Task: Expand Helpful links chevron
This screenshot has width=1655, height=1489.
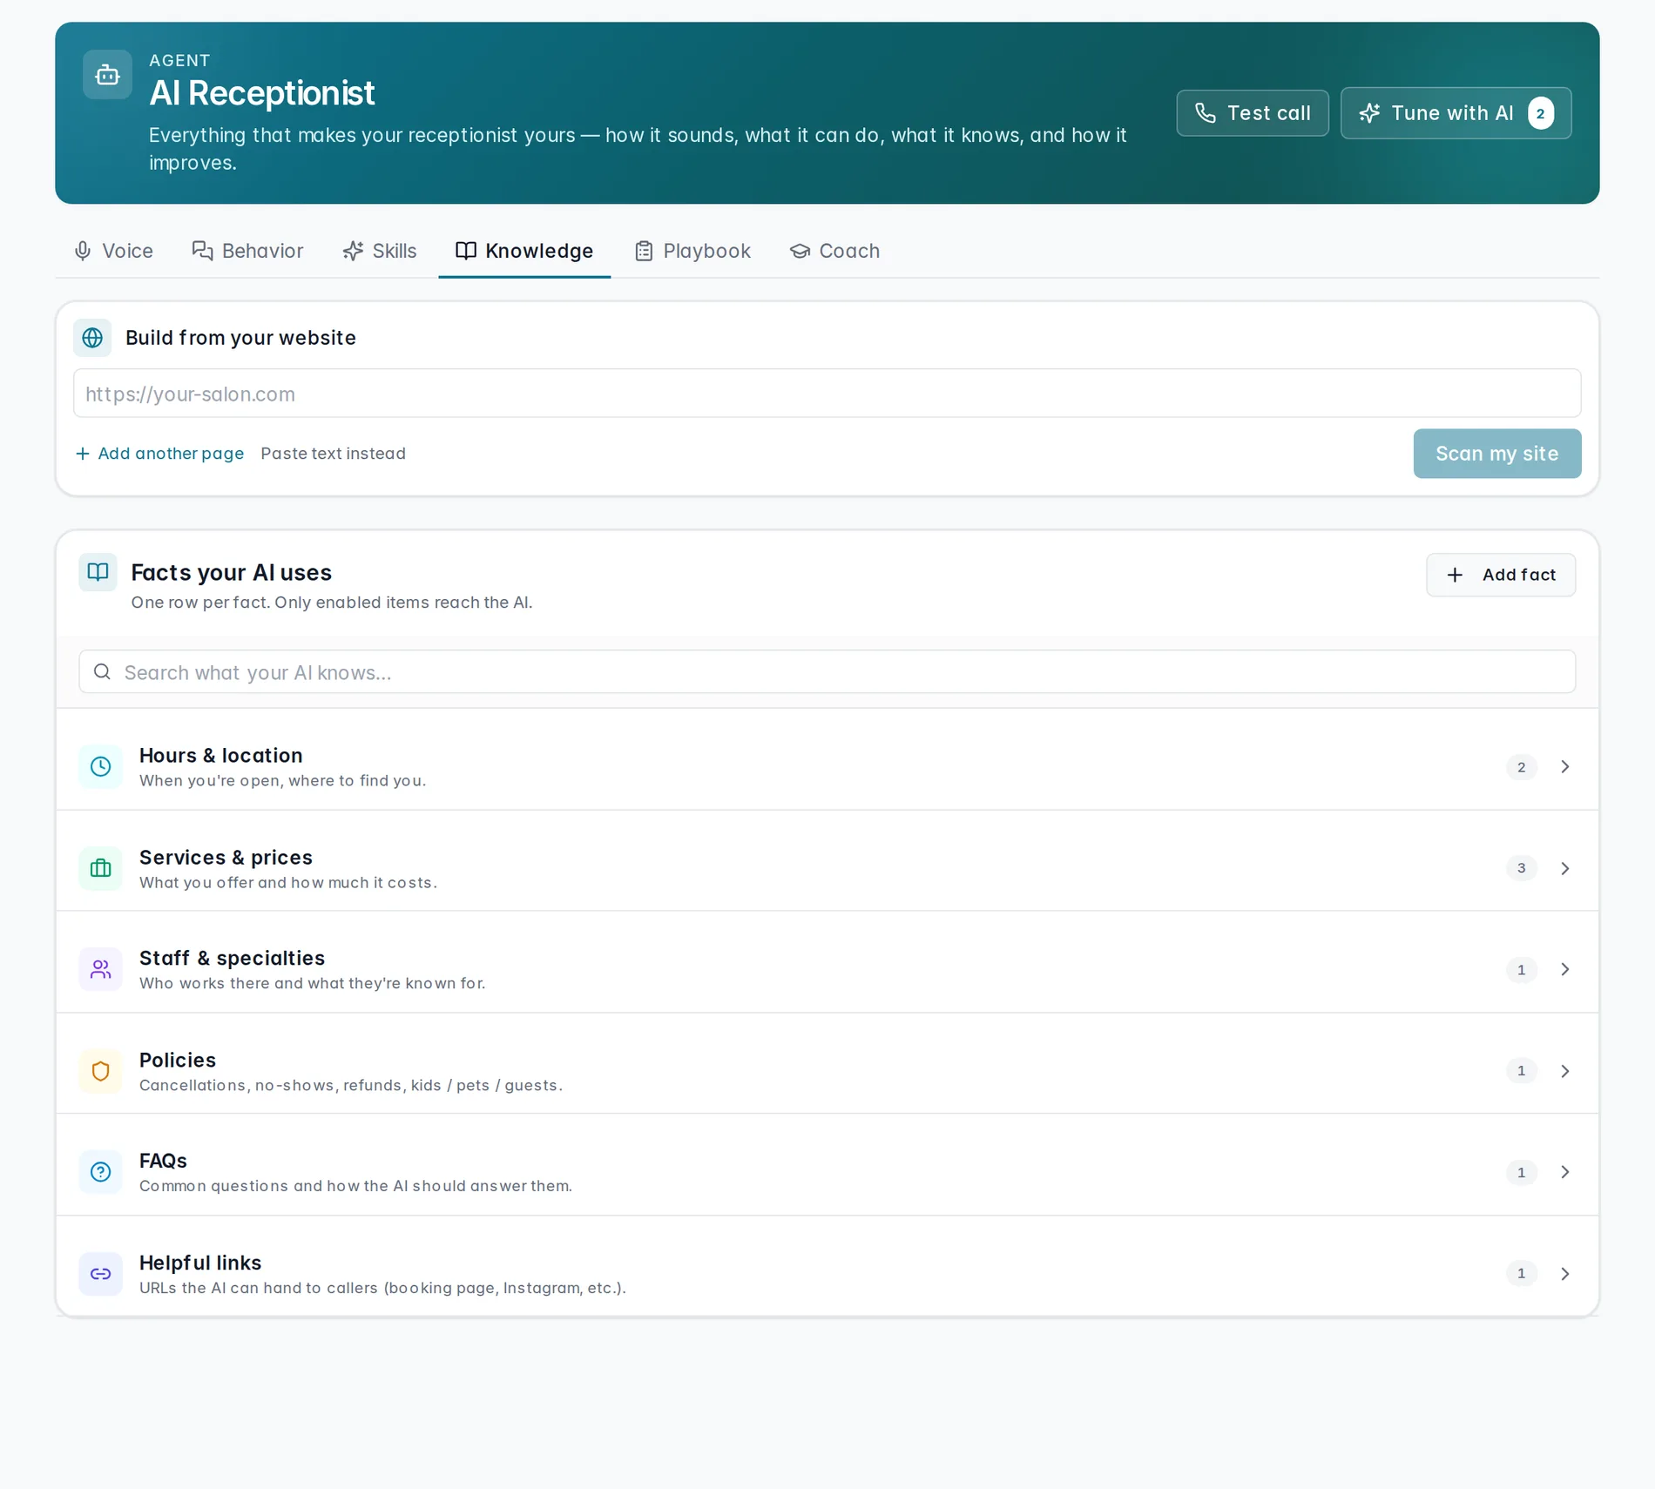Action: 1565,1274
